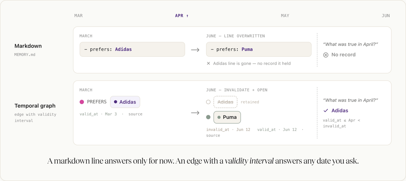Click the arrow in the Temporal graph row
Screen dimensions: 406x181
[195, 113]
